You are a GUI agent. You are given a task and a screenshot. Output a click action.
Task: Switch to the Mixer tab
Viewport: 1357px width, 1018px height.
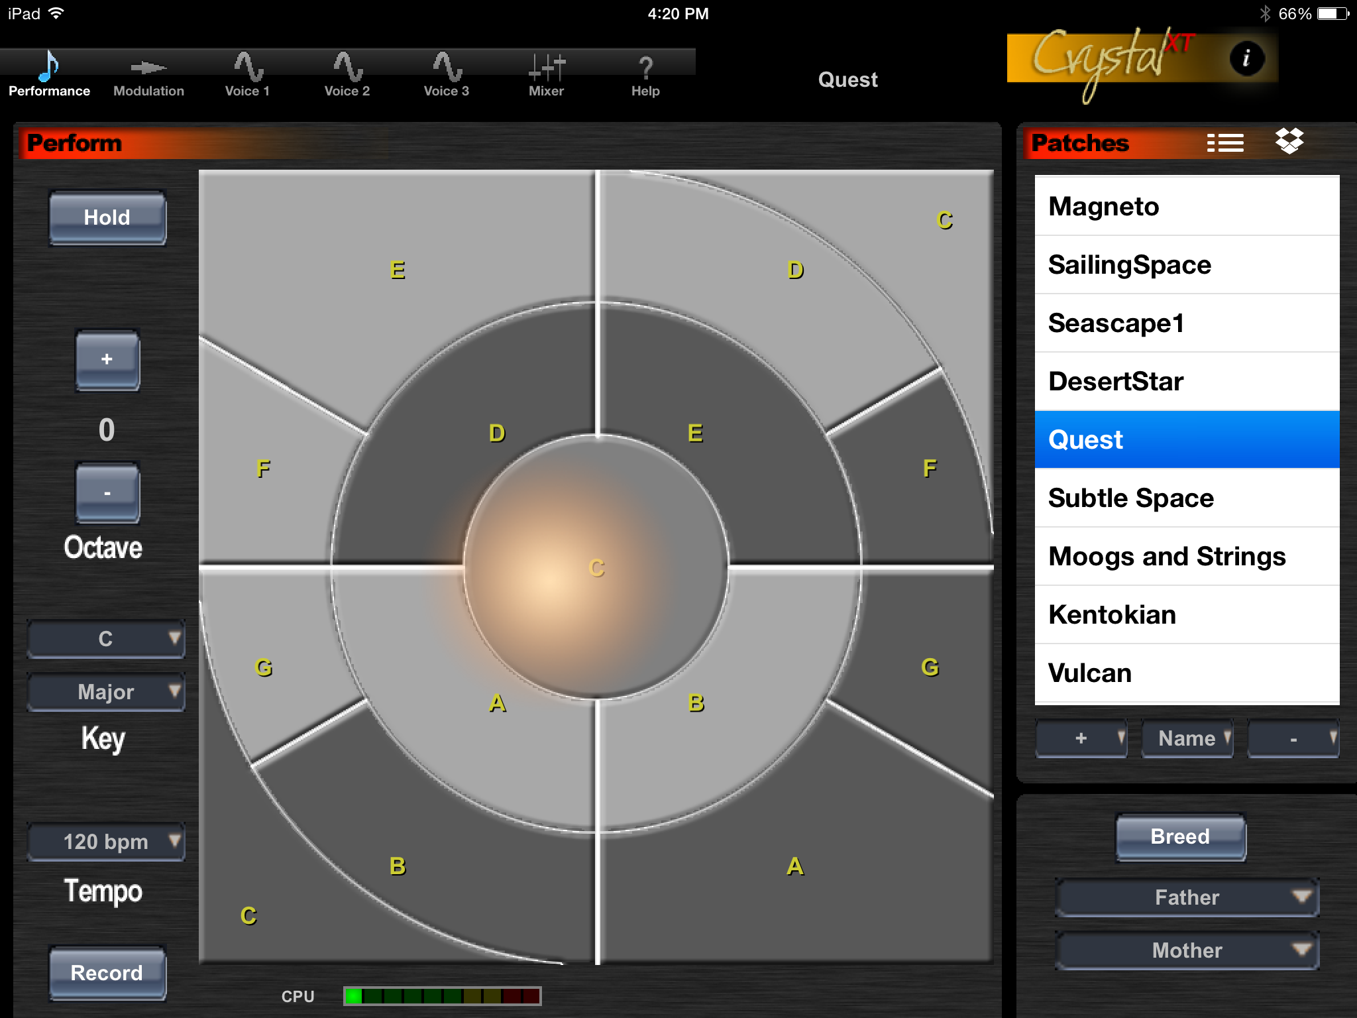[545, 73]
